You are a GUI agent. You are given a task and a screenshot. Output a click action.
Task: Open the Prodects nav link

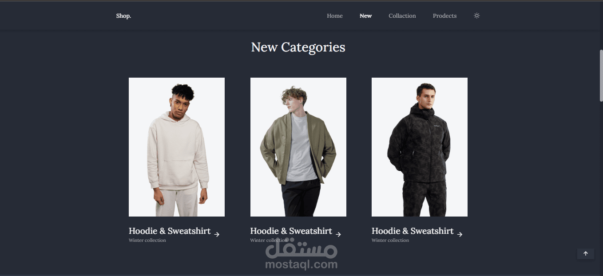pos(444,16)
